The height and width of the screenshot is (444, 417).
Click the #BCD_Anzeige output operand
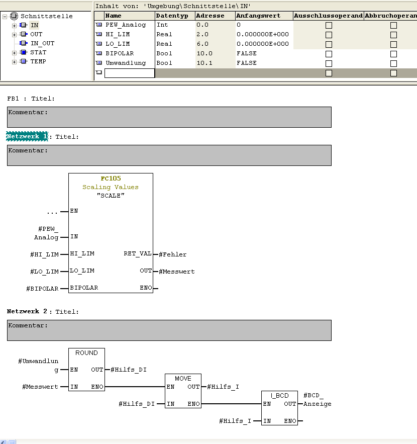[317, 400]
